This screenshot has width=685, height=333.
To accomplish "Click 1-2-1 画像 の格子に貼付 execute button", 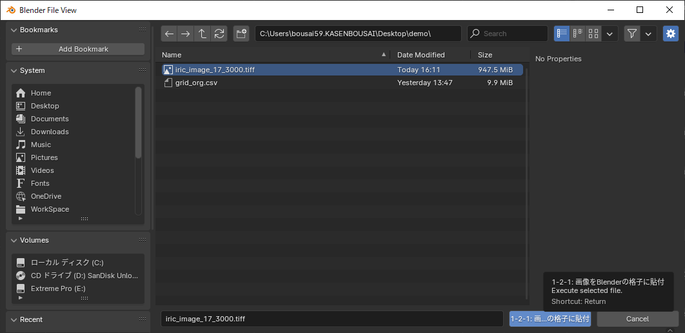I will [550, 319].
